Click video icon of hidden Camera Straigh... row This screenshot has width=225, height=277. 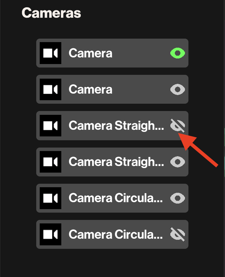[x=51, y=126]
